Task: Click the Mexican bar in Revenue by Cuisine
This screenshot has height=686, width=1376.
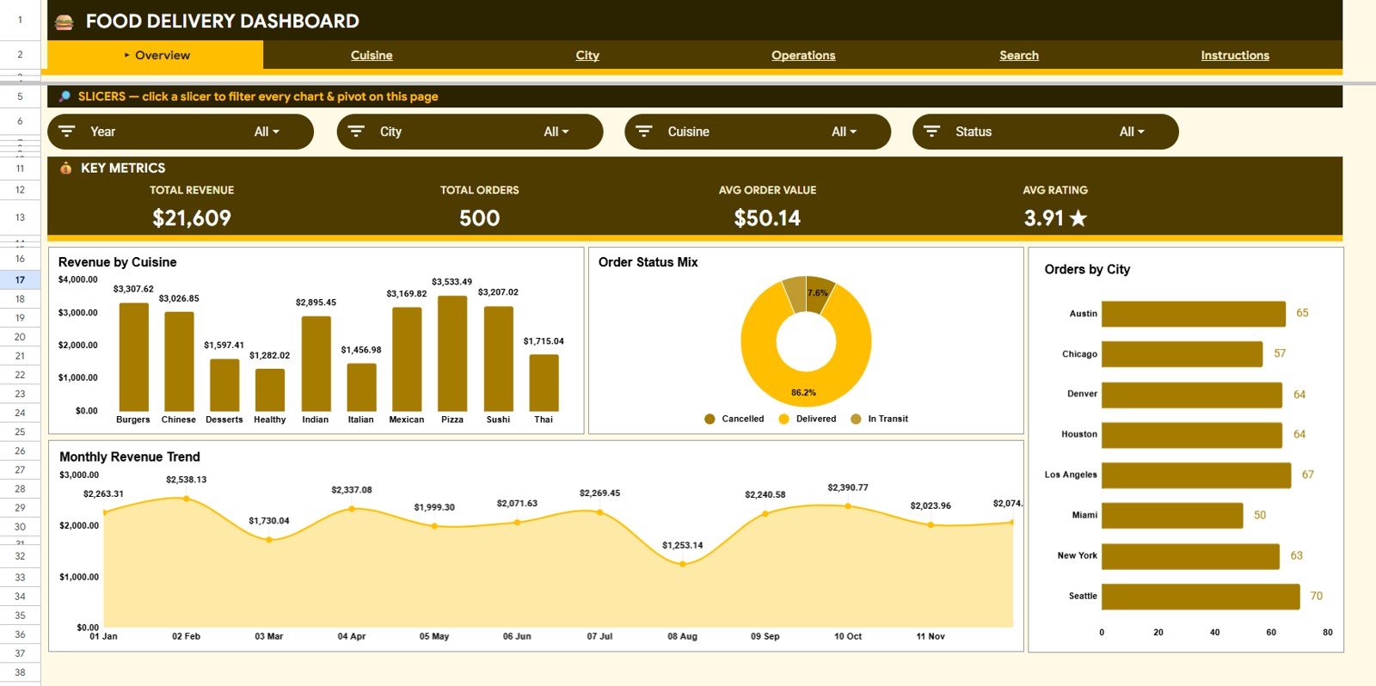Action: coord(407,359)
